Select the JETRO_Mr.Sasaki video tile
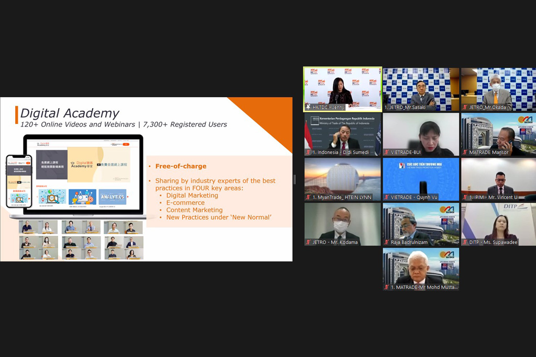The width and height of the screenshot is (536, 357). pyautogui.click(x=421, y=89)
